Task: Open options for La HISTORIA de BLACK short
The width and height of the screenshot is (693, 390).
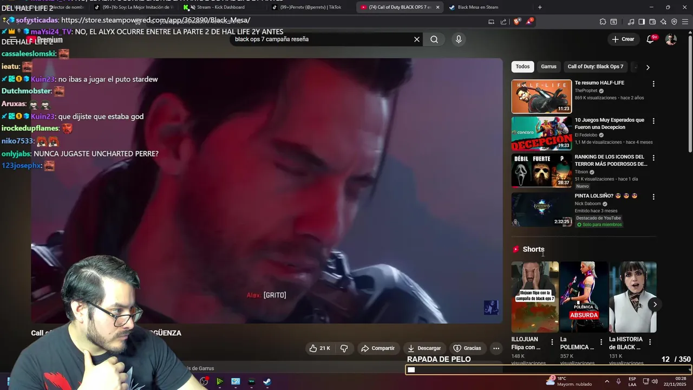Action: point(650,342)
